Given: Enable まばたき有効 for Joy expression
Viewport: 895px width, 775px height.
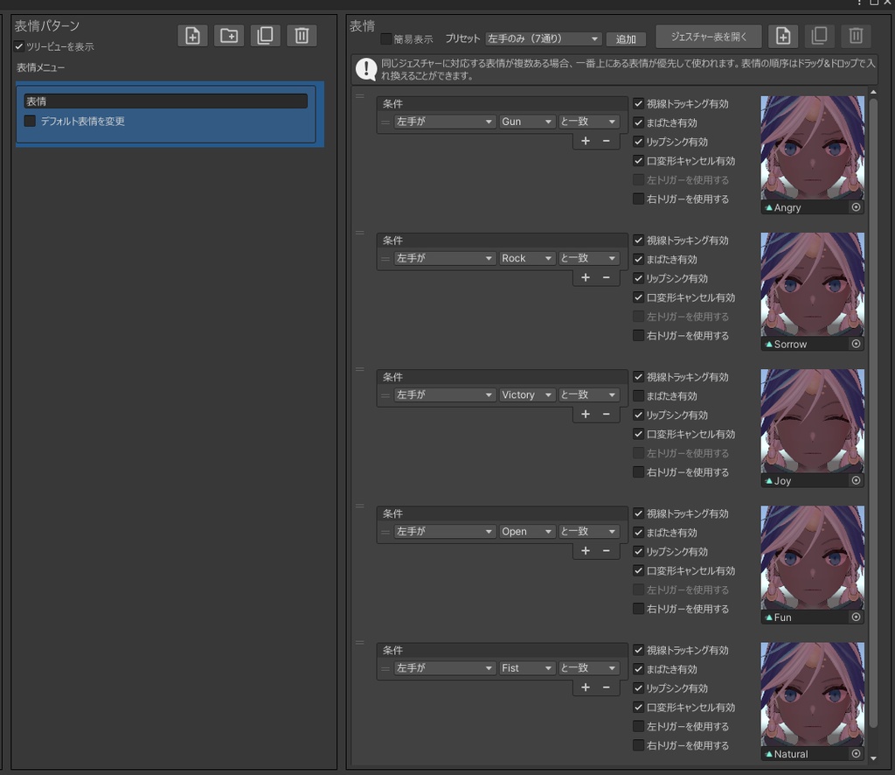Looking at the screenshot, I should click(x=638, y=395).
